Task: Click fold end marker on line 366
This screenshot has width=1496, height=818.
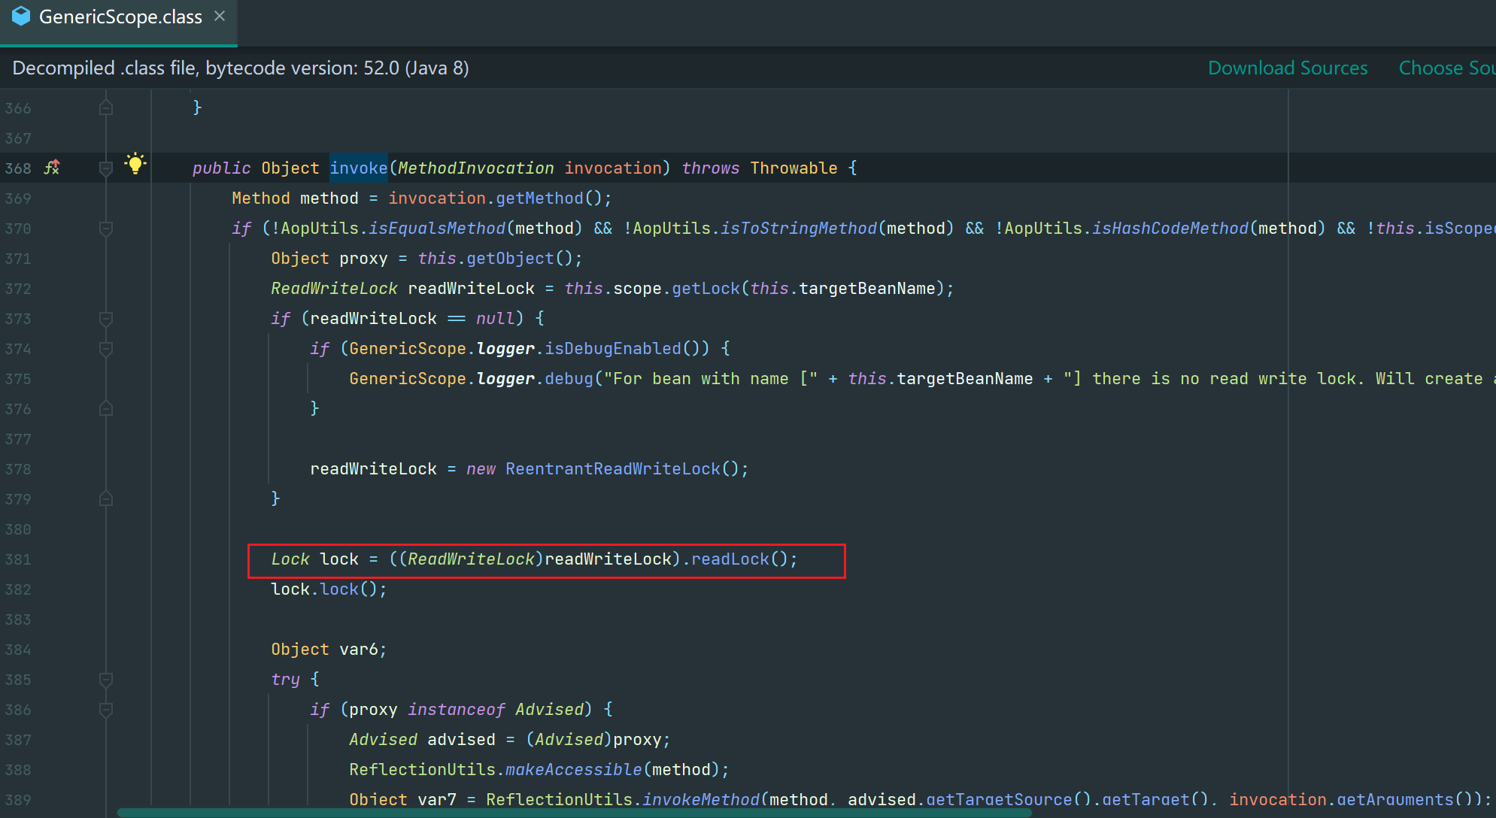Action: coord(106,108)
